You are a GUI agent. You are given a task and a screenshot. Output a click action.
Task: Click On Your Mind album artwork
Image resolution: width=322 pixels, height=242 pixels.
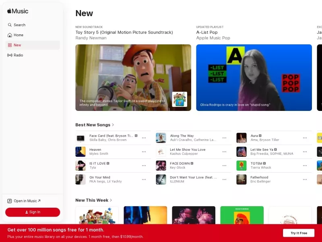click(80, 179)
